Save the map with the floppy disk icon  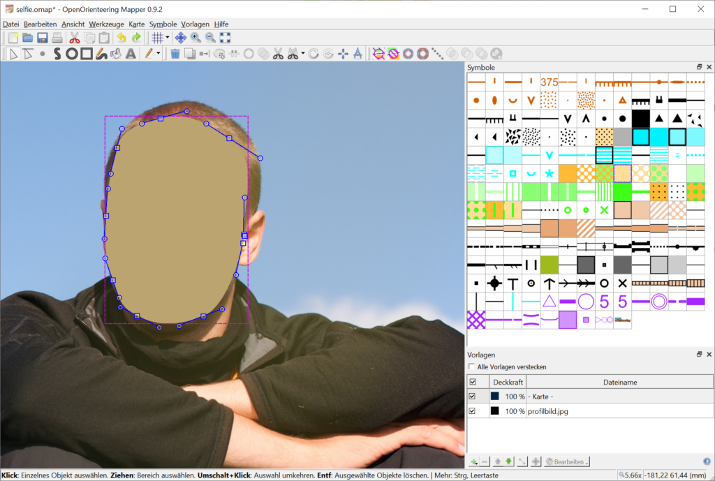pyautogui.click(x=42, y=38)
